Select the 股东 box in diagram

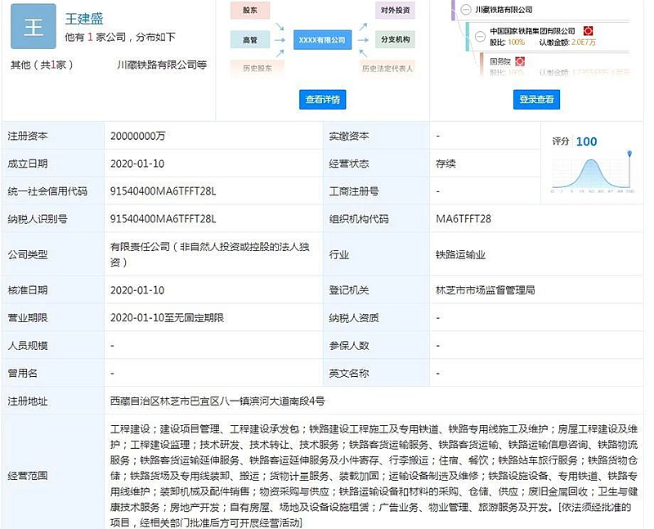[x=251, y=11]
